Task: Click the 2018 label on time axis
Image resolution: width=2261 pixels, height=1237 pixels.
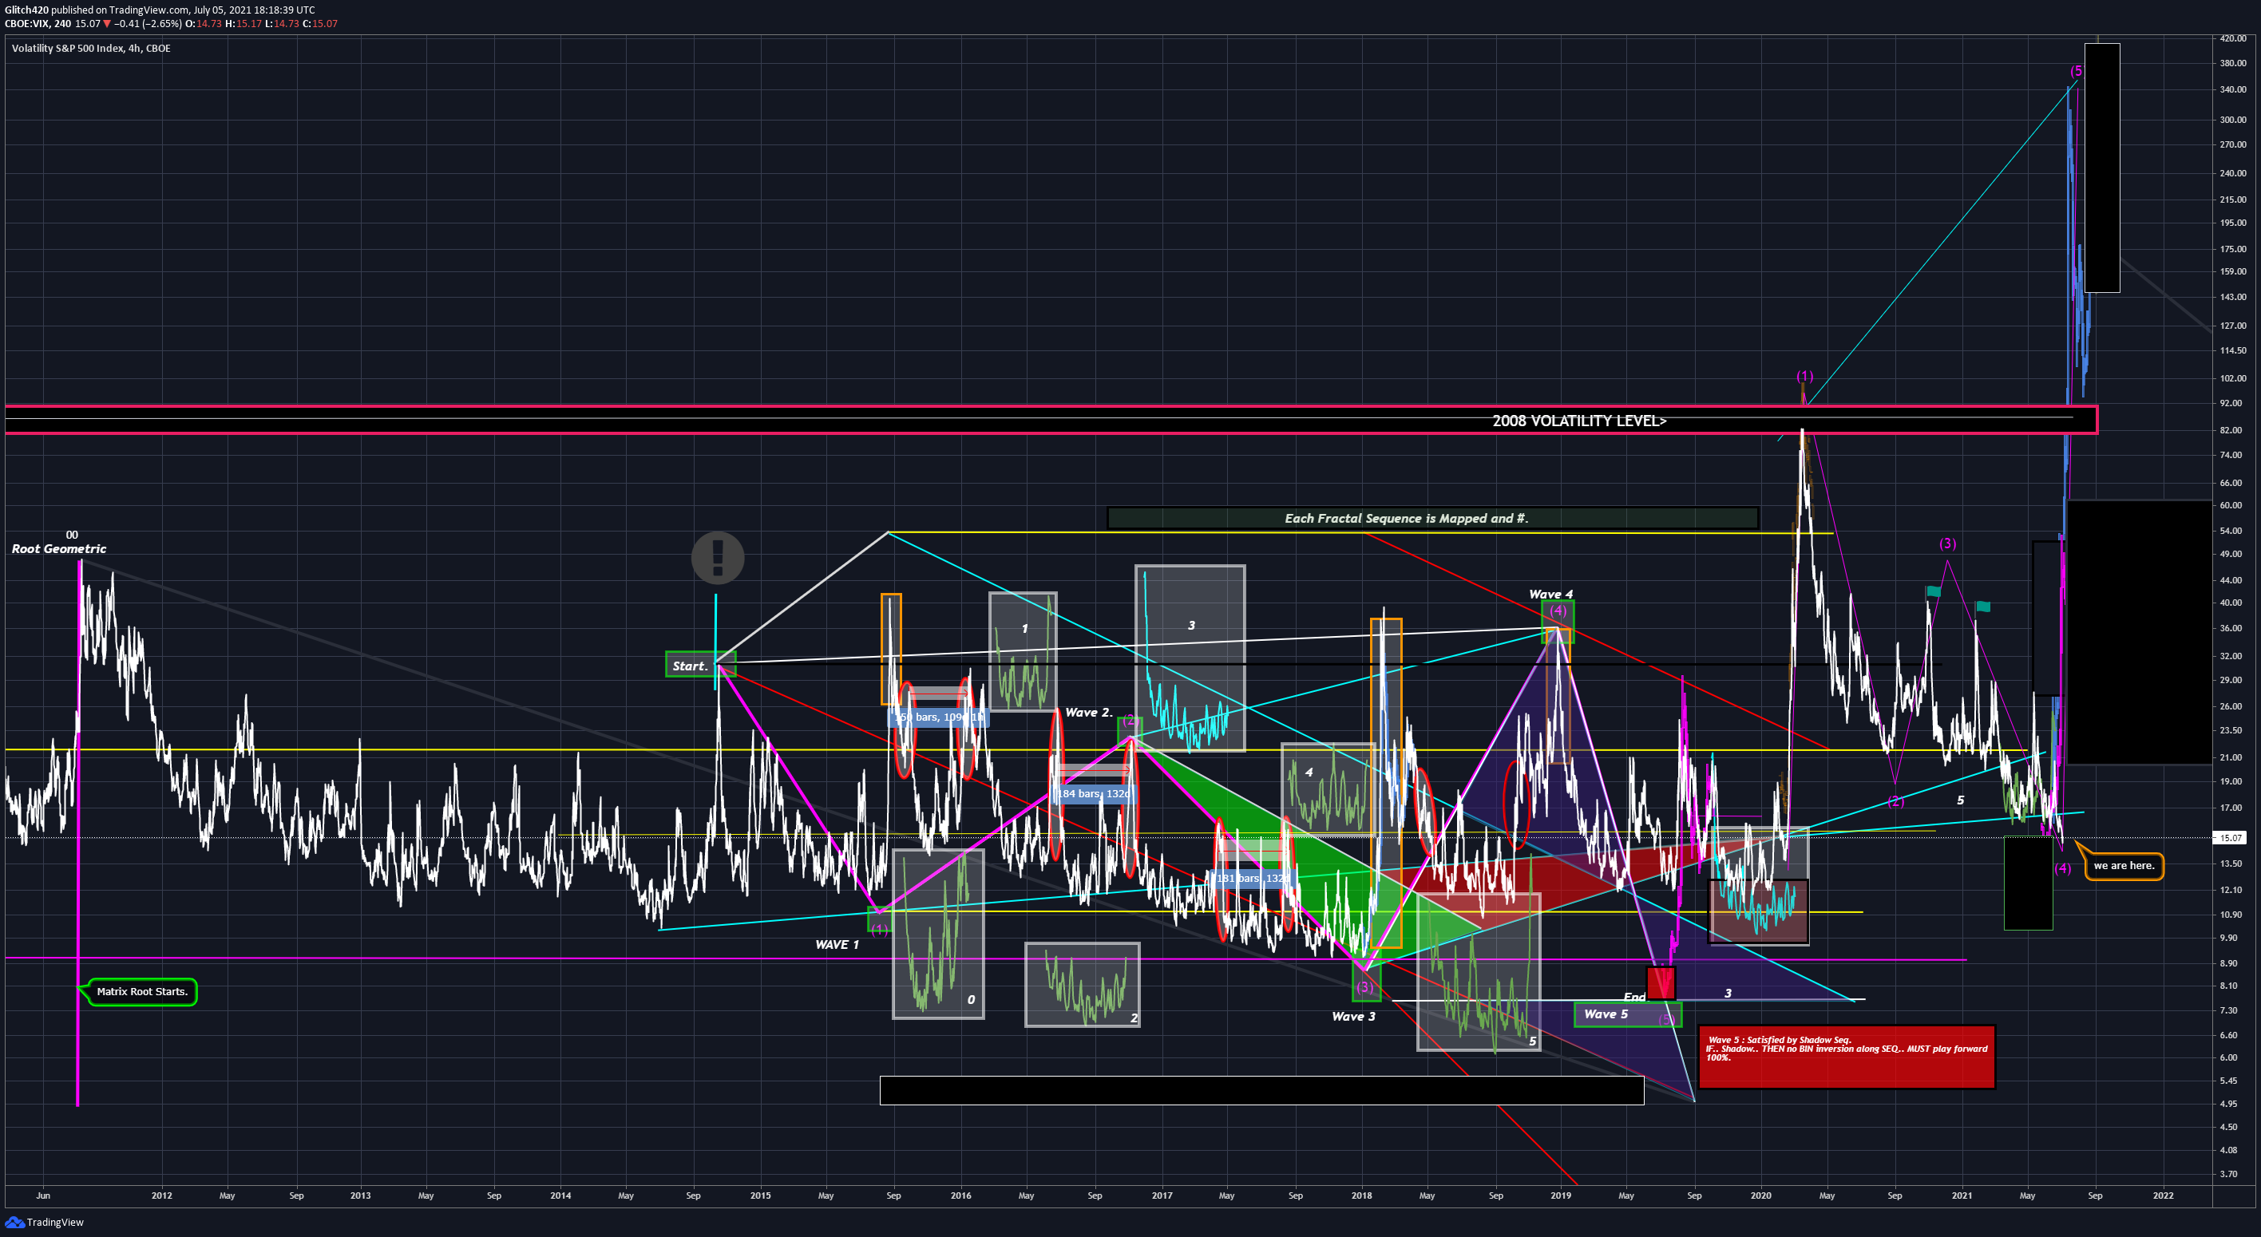Action: click(x=1361, y=1195)
